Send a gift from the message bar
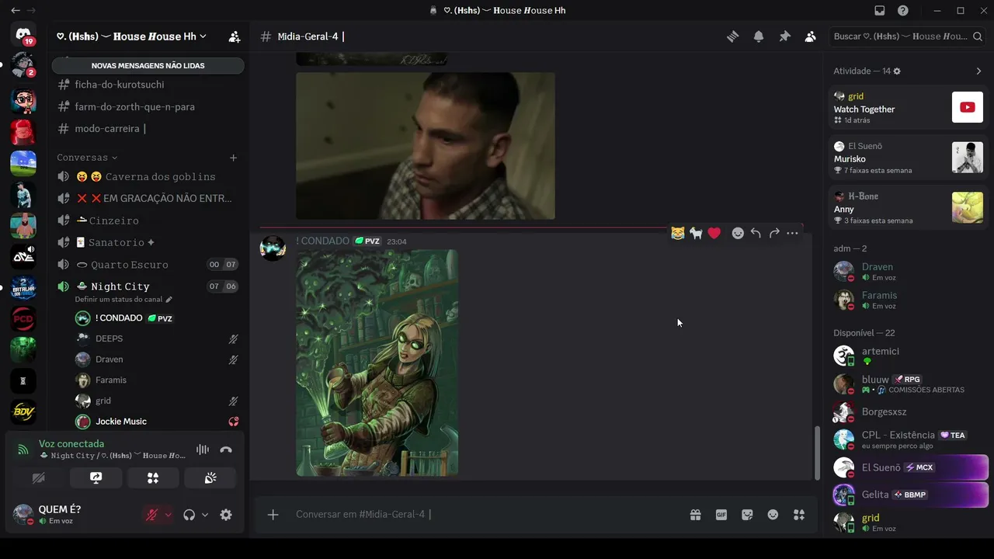994x559 pixels. point(695,515)
